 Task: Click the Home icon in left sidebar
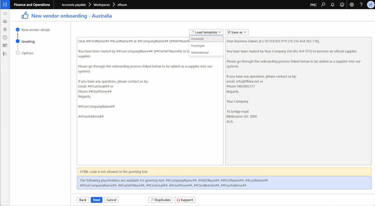pyautogui.click(x=5, y=21)
